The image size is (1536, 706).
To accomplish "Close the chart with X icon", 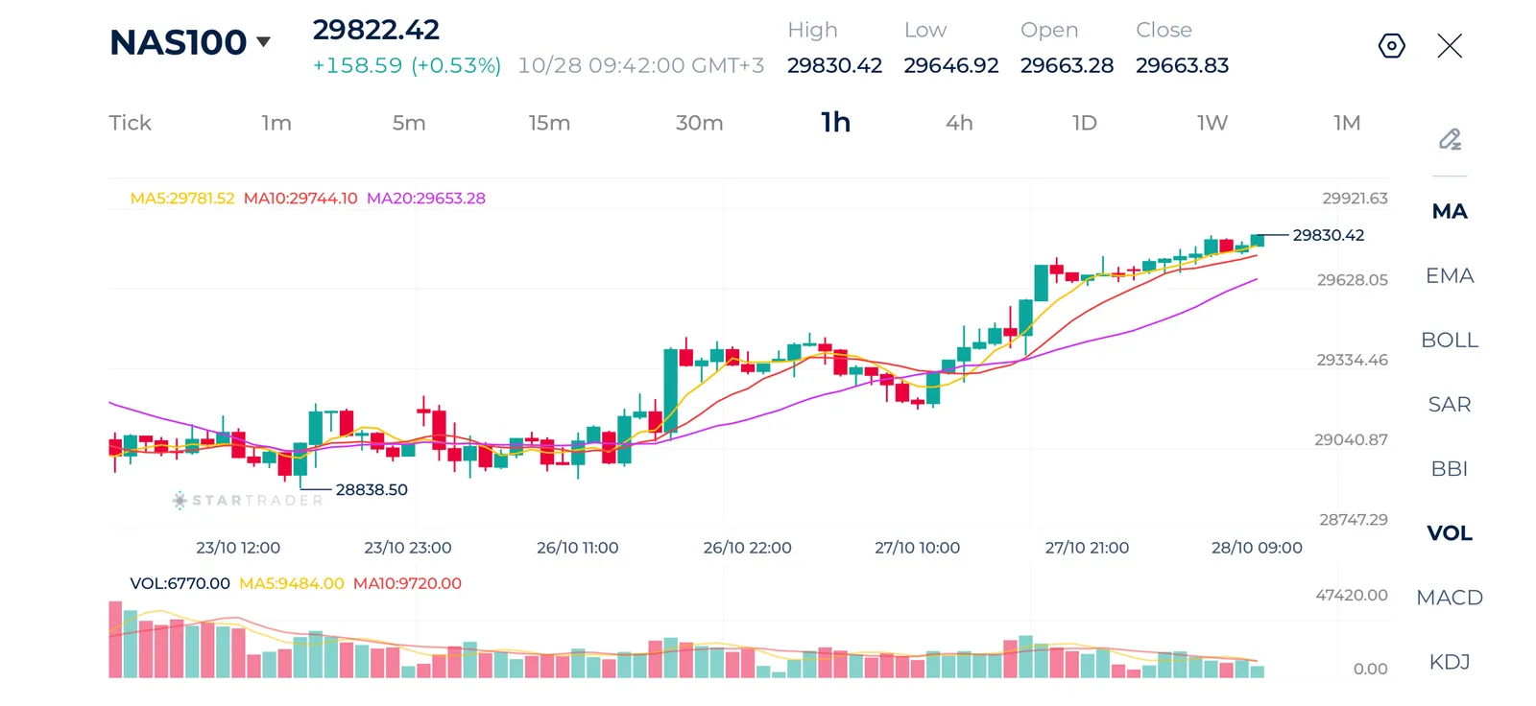I will pyautogui.click(x=1450, y=46).
